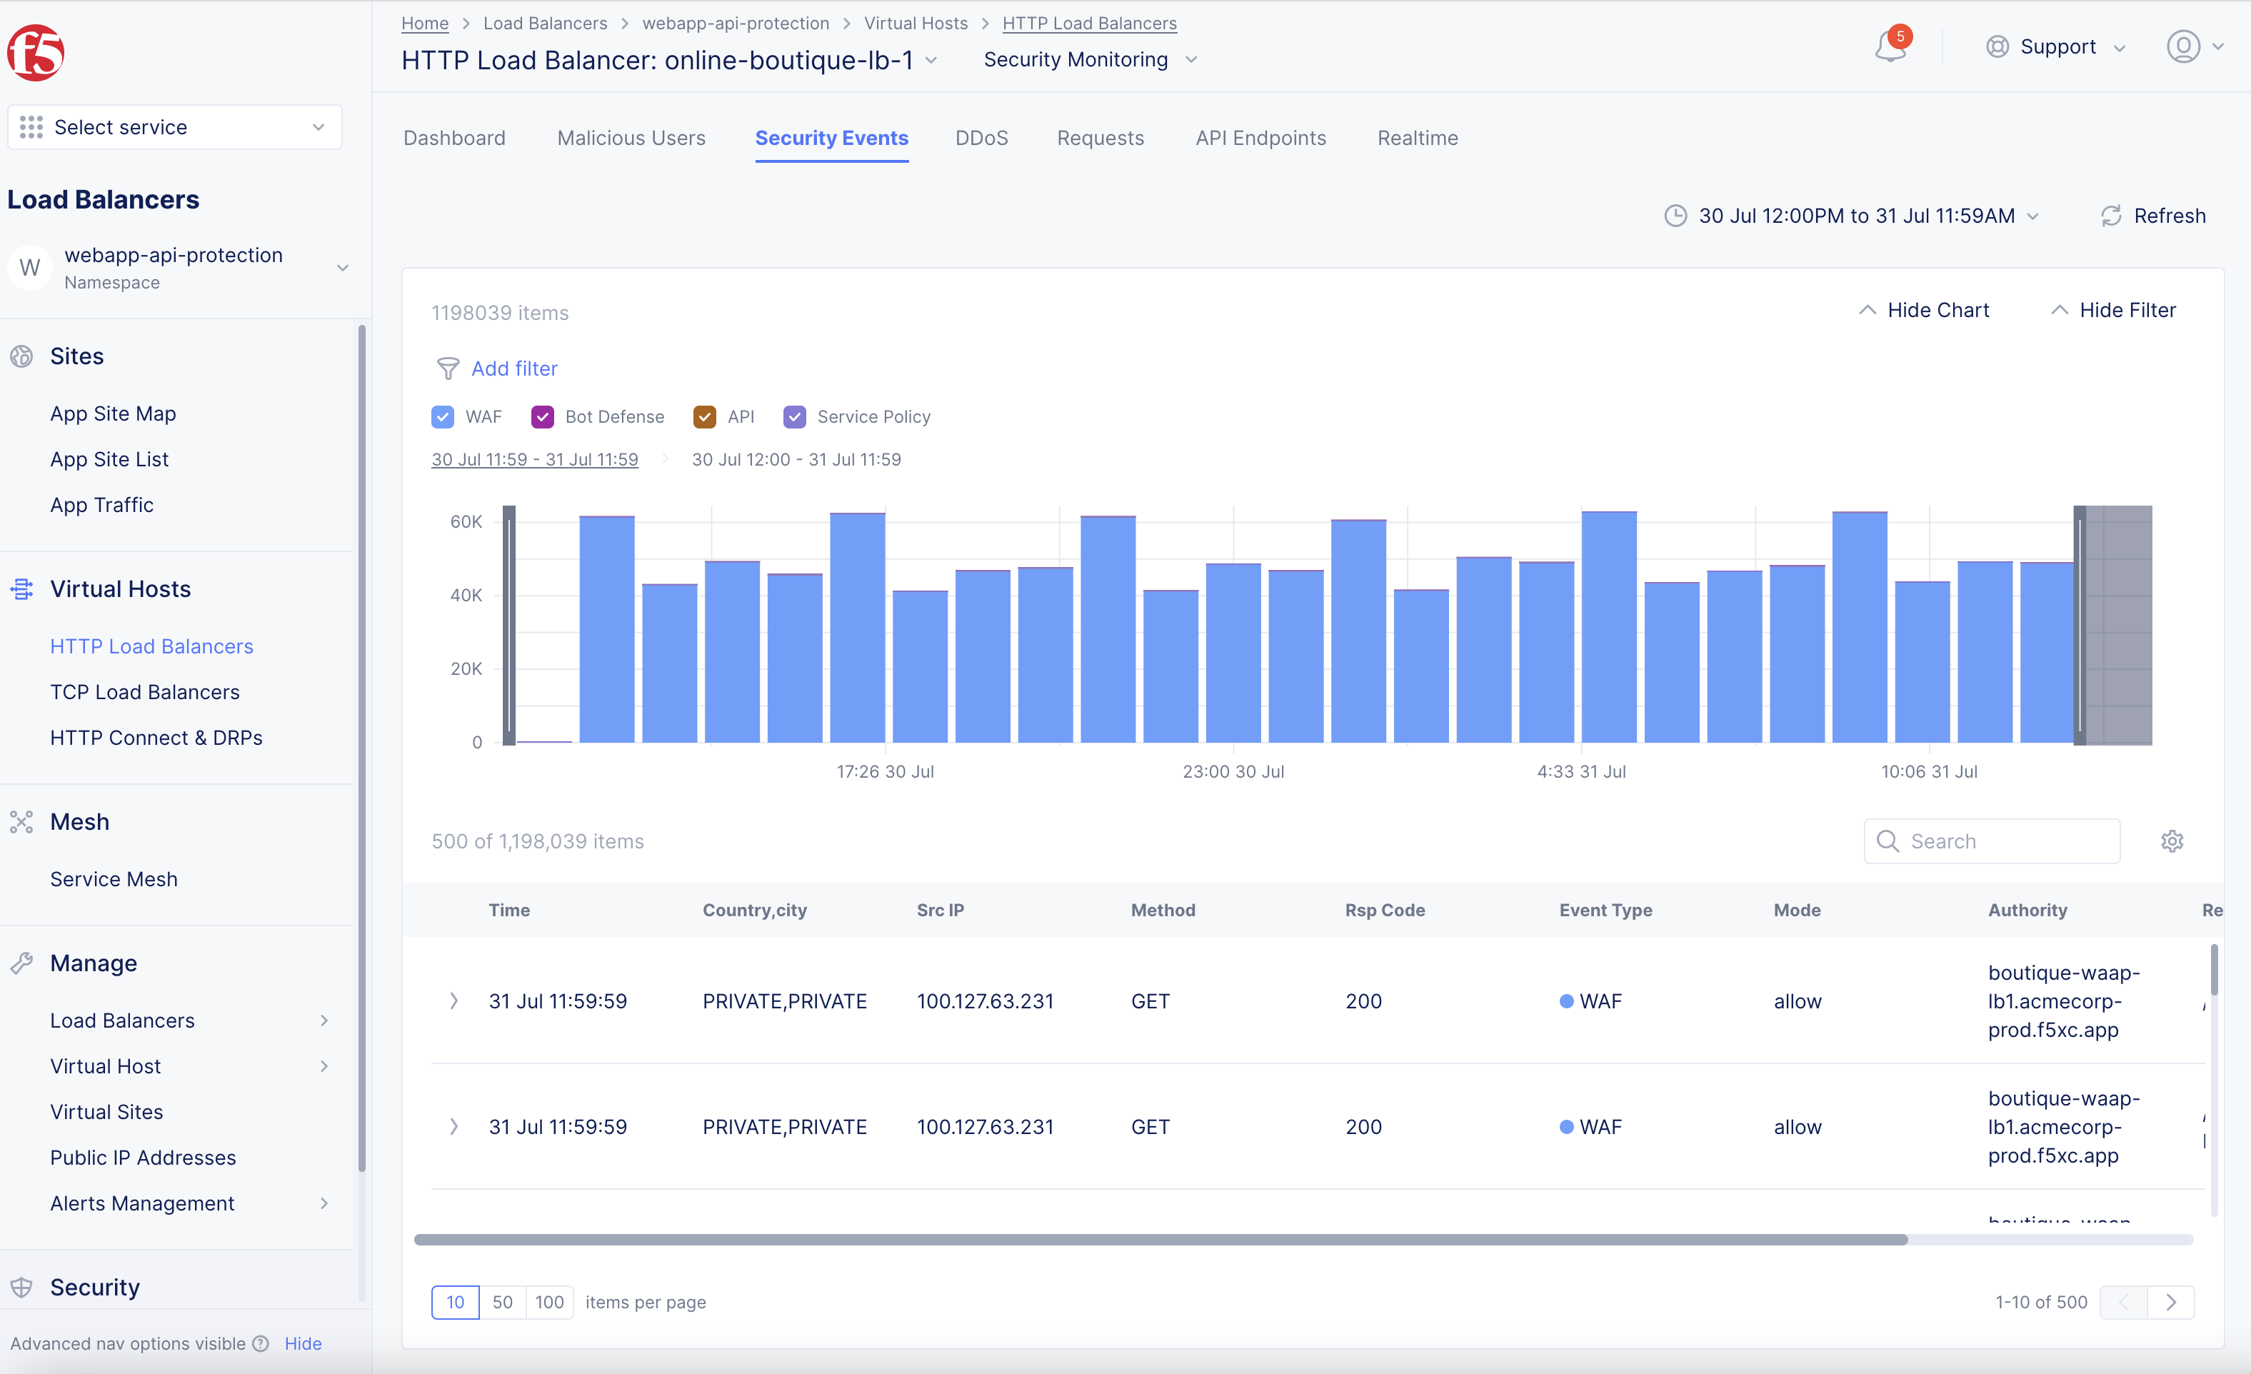Open the notifications bell icon
The height and width of the screenshot is (1374, 2251).
pyautogui.click(x=1890, y=46)
